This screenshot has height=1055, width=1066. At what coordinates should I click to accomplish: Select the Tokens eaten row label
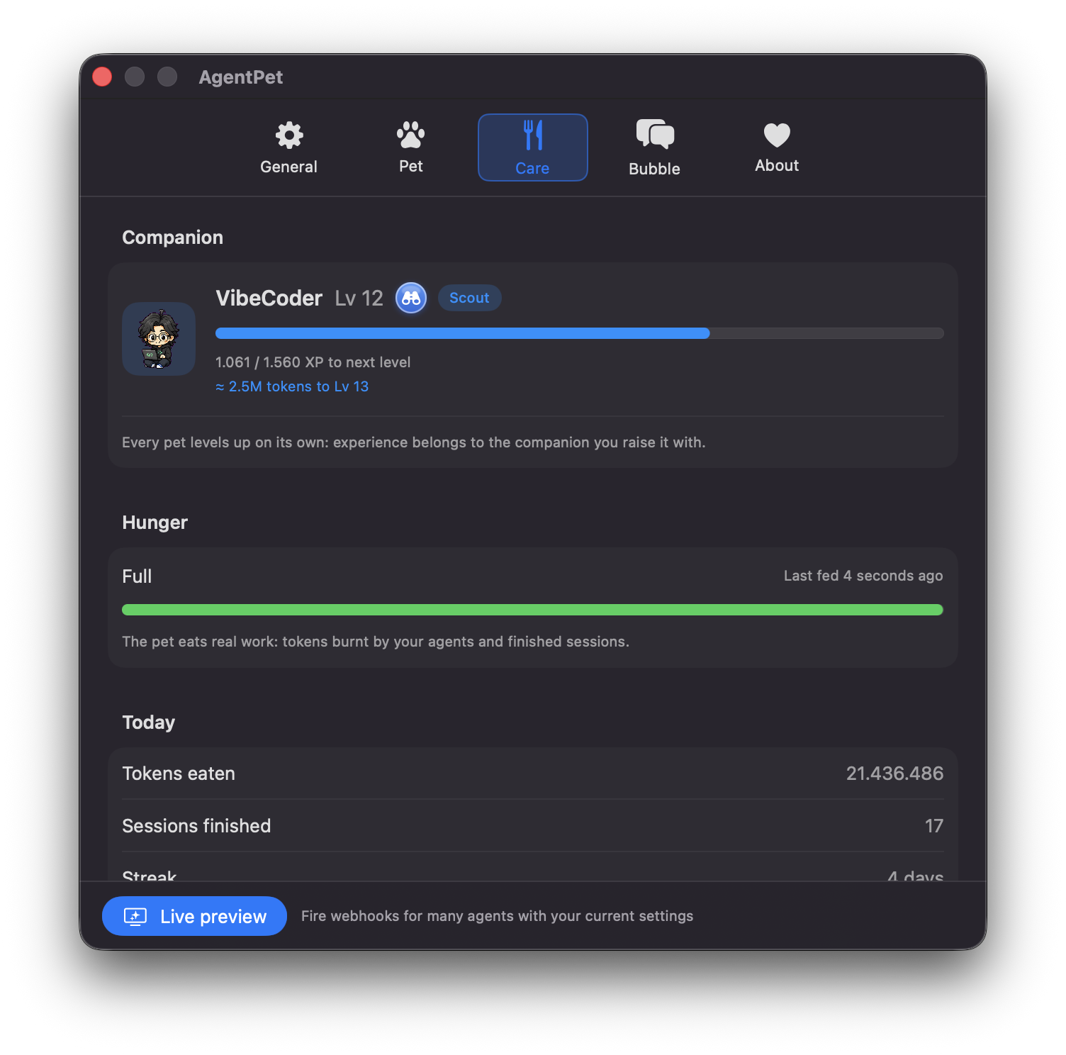tap(179, 774)
